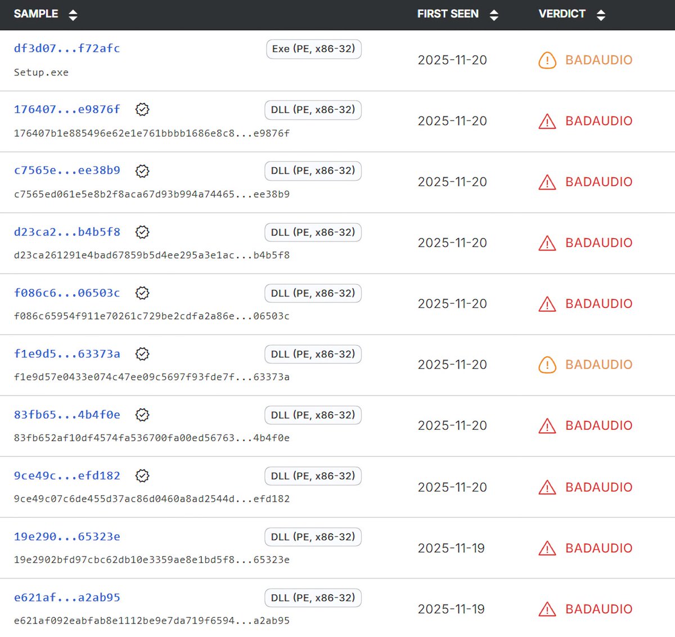Open the sample df3d07...f72afc link

tap(66, 48)
